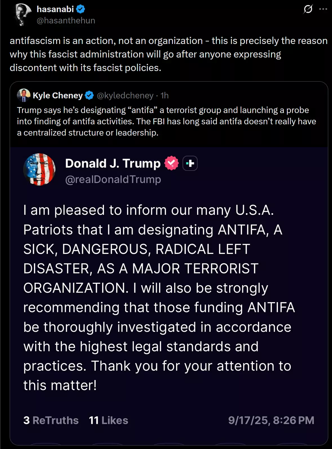Click the 9/17/25, 8:26 PM date stamp

(271, 420)
